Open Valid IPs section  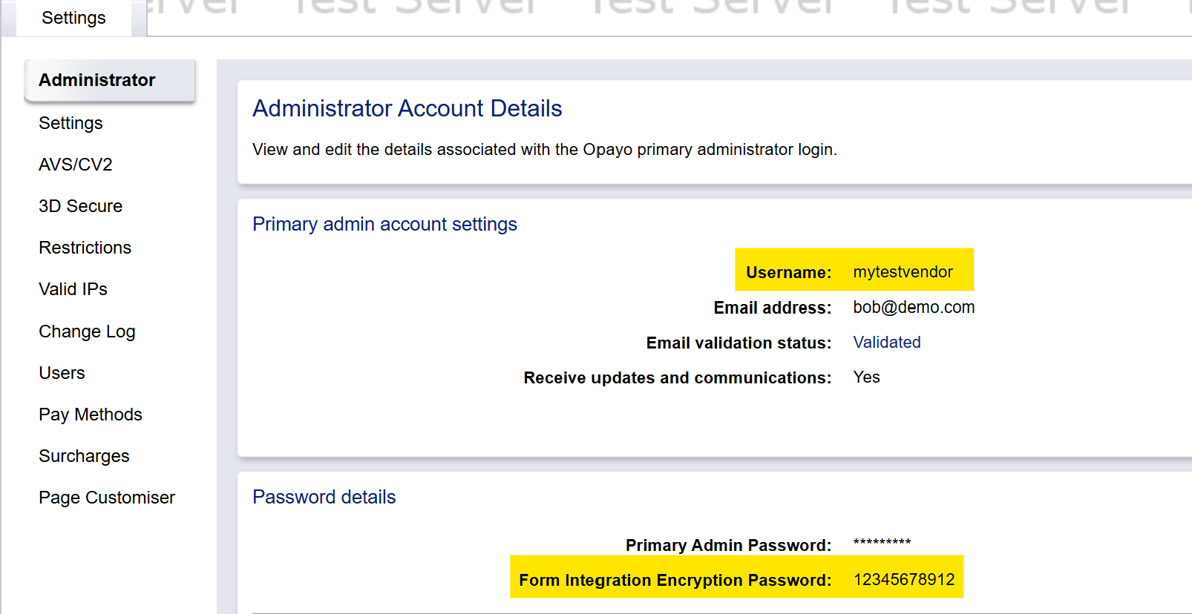(x=73, y=289)
